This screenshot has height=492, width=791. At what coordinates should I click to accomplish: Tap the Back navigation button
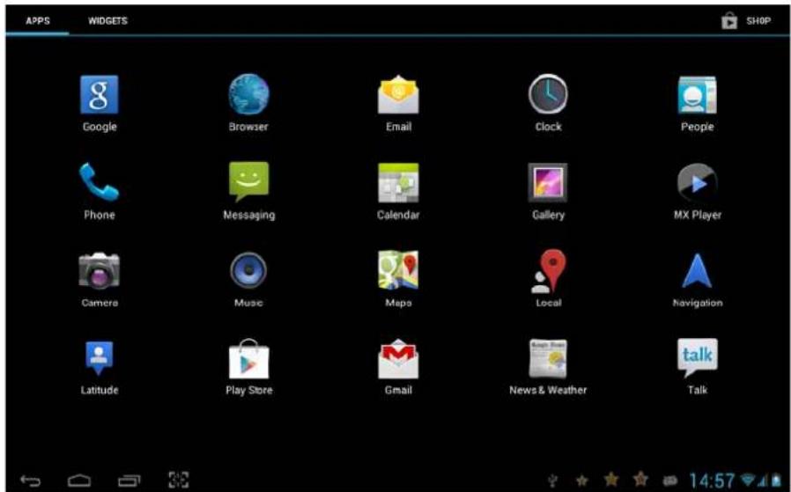[x=31, y=480]
